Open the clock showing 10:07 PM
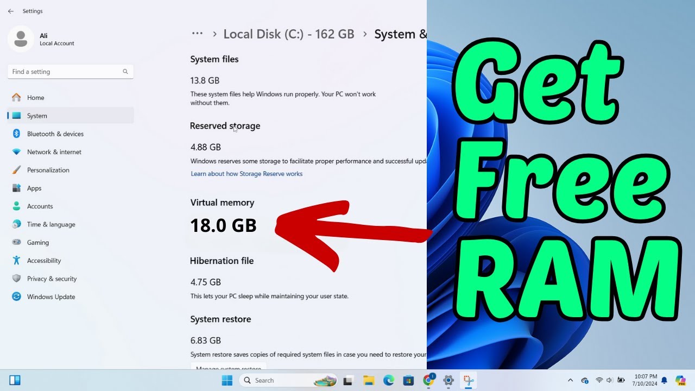 click(645, 380)
